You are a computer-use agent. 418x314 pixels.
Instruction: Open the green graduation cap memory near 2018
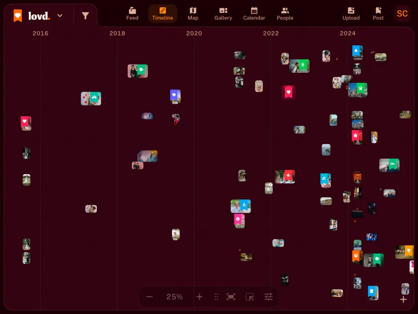coord(138,71)
